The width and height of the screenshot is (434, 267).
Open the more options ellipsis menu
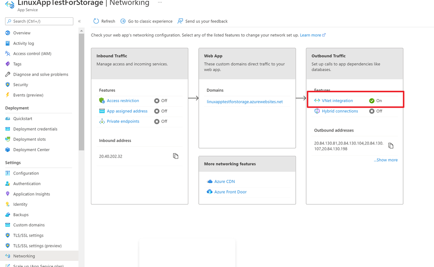click(x=160, y=3)
